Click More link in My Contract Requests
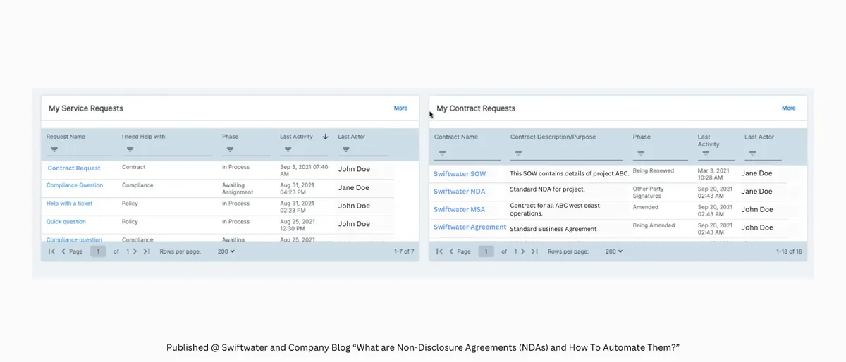The image size is (846, 362). 788,108
